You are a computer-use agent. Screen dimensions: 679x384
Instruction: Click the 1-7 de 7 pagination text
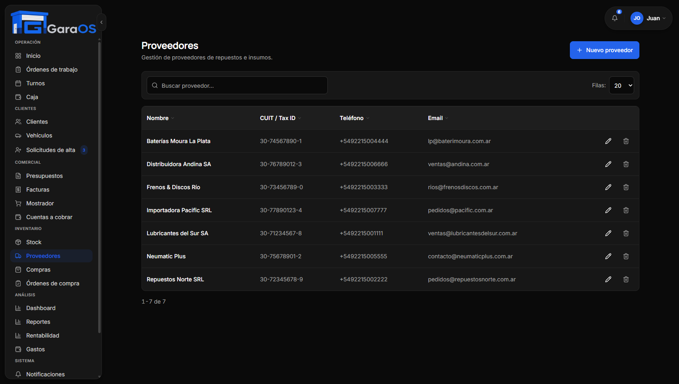tap(154, 302)
